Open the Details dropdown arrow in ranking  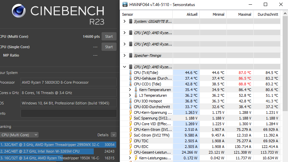click(114, 135)
